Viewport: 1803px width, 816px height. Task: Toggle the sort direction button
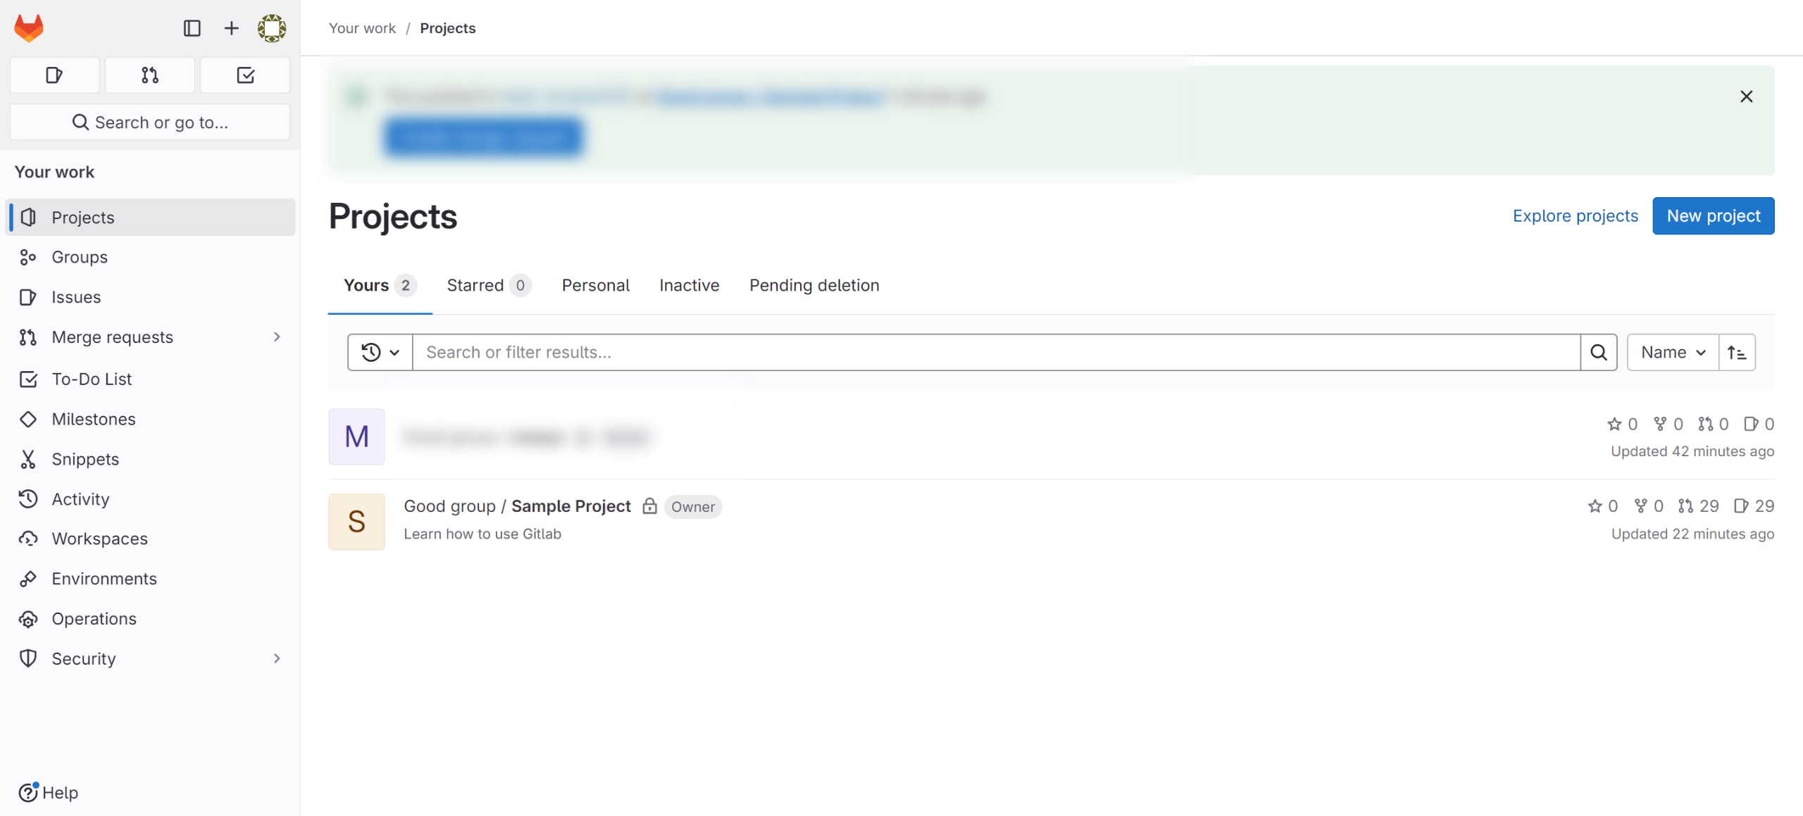point(1737,352)
